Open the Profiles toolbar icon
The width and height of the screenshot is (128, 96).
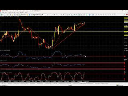(5, 15)
